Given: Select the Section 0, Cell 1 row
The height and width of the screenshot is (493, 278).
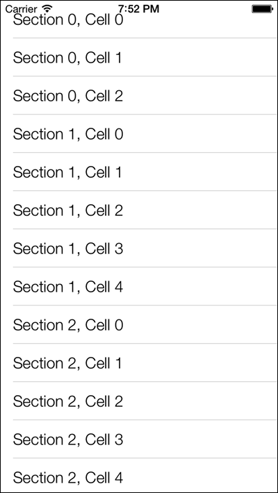Looking at the screenshot, I should click(x=139, y=57).
